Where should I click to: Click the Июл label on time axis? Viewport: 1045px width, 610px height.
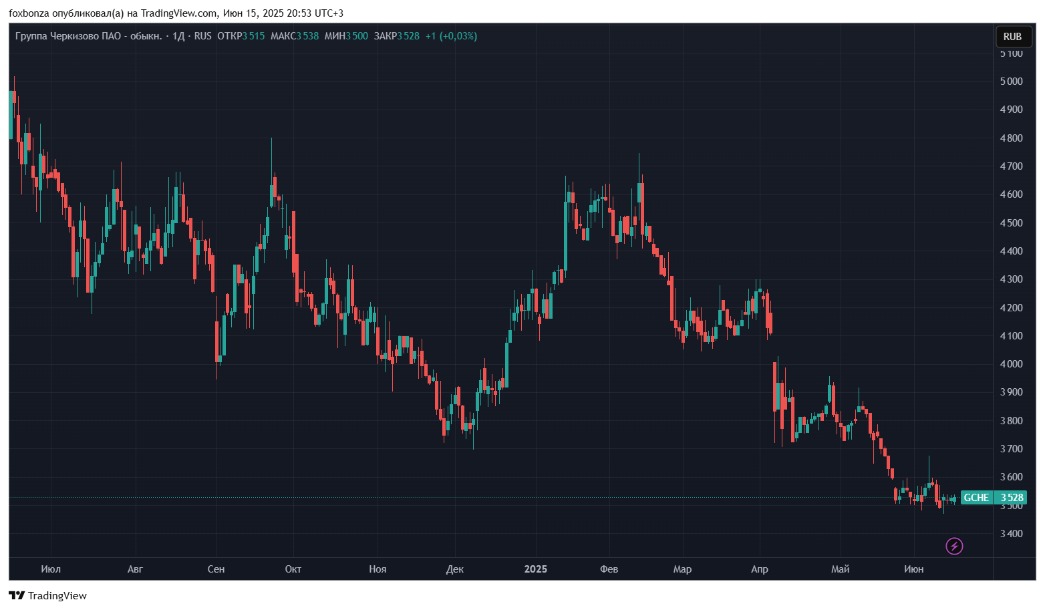pyautogui.click(x=51, y=569)
